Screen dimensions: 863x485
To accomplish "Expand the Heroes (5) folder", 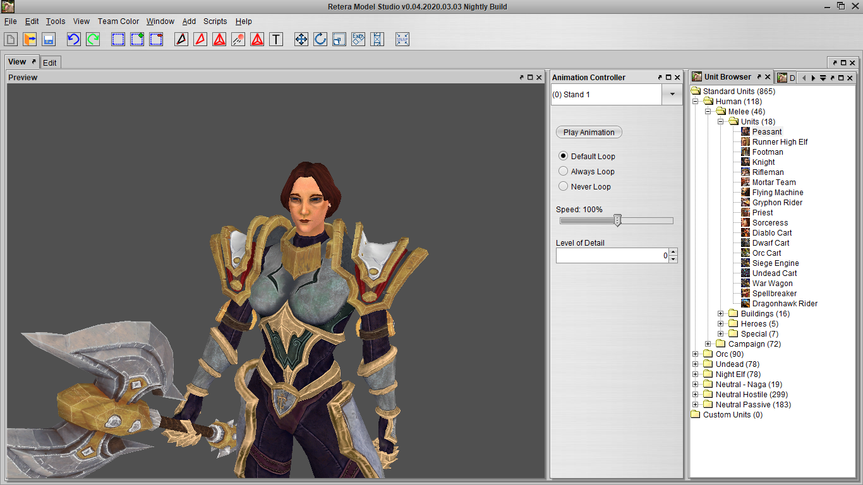I will [721, 324].
